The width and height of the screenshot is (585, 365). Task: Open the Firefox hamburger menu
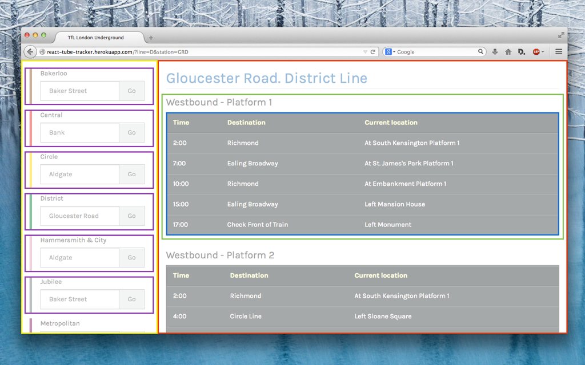pyautogui.click(x=559, y=51)
